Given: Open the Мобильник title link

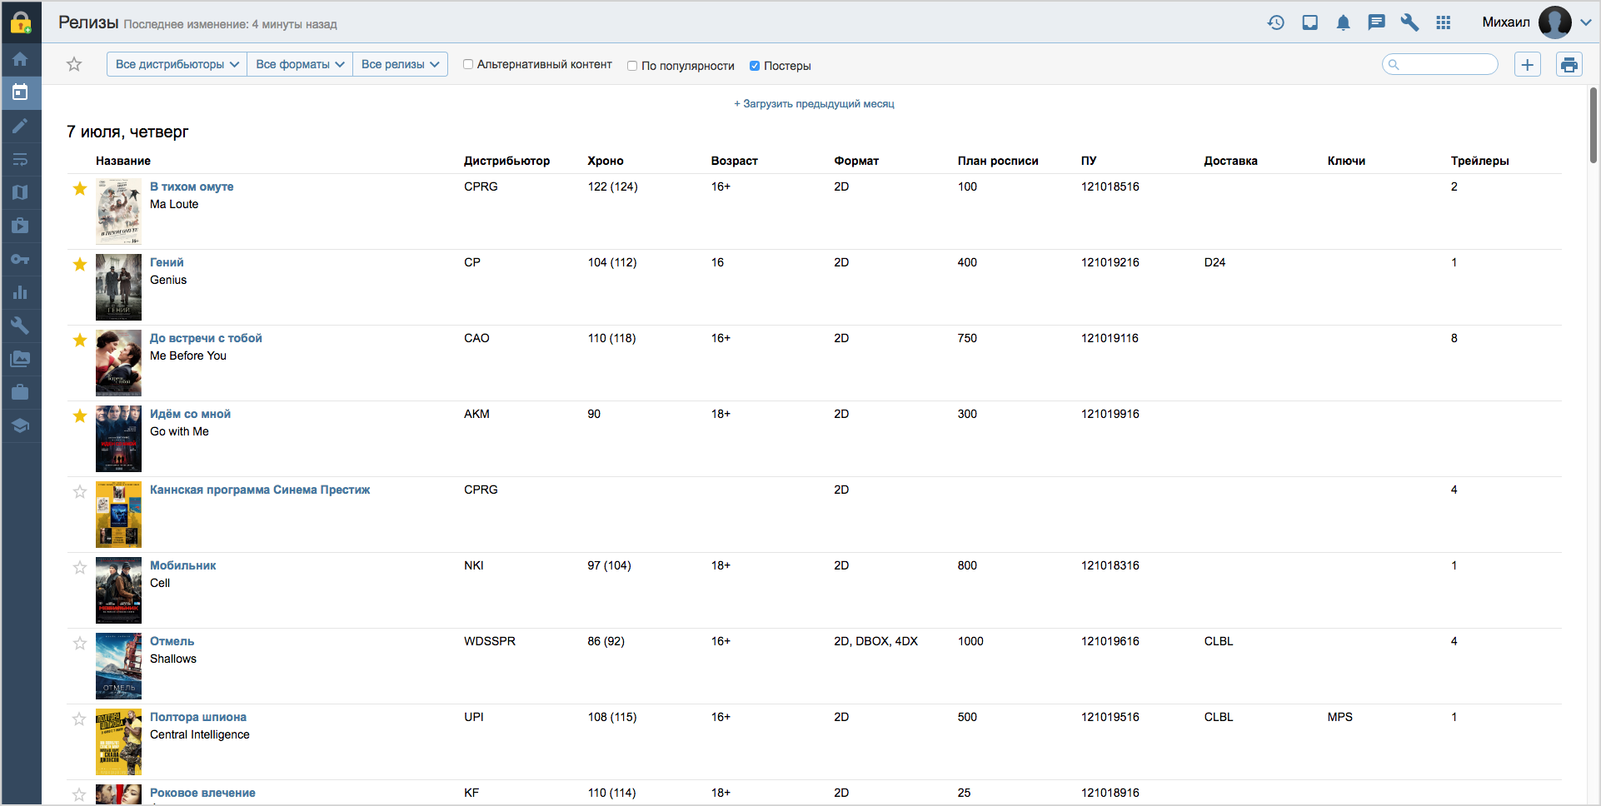Looking at the screenshot, I should [x=182, y=565].
